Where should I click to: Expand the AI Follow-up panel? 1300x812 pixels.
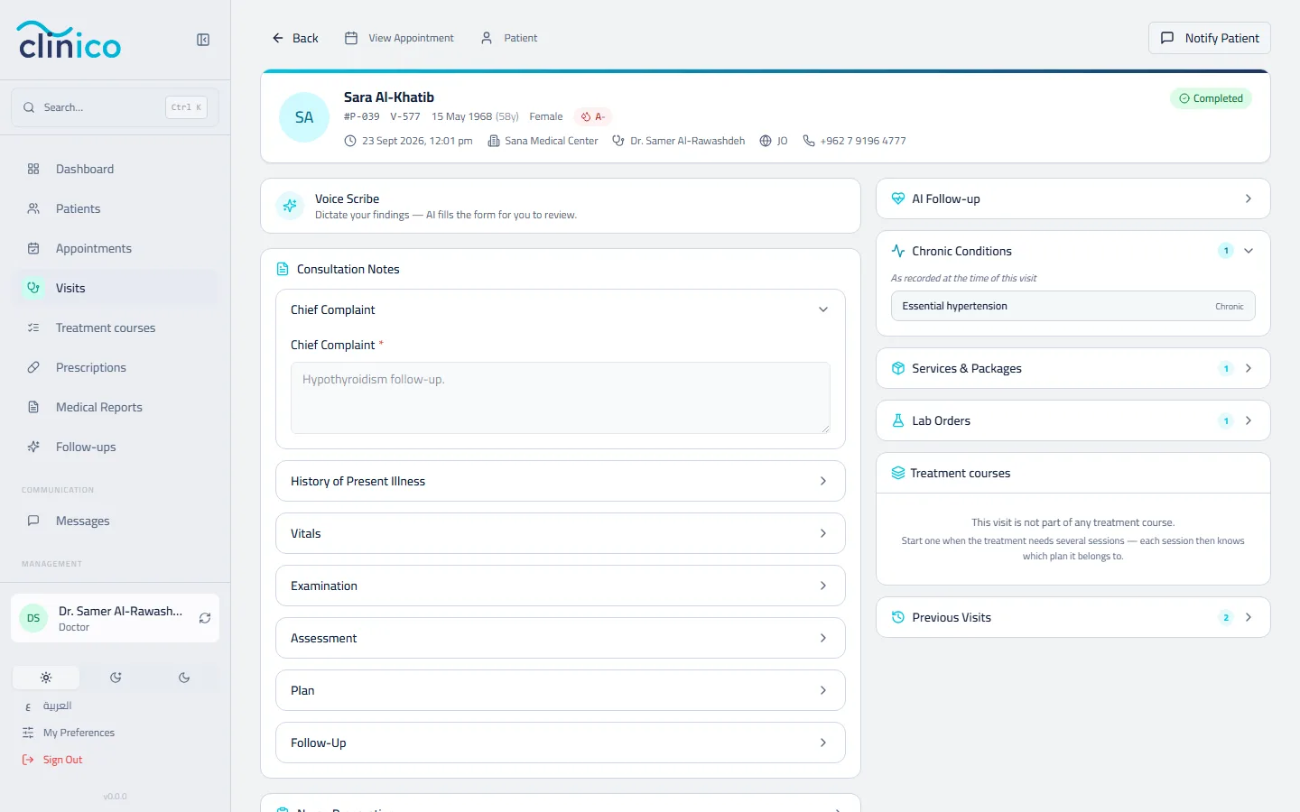[1073, 198]
